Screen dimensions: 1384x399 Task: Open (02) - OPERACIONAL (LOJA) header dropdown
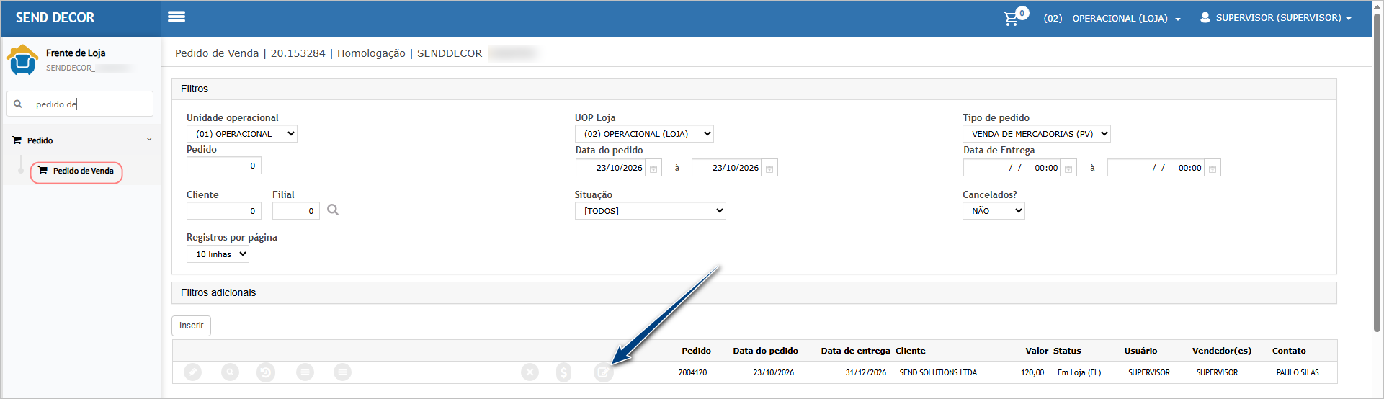click(x=1112, y=18)
